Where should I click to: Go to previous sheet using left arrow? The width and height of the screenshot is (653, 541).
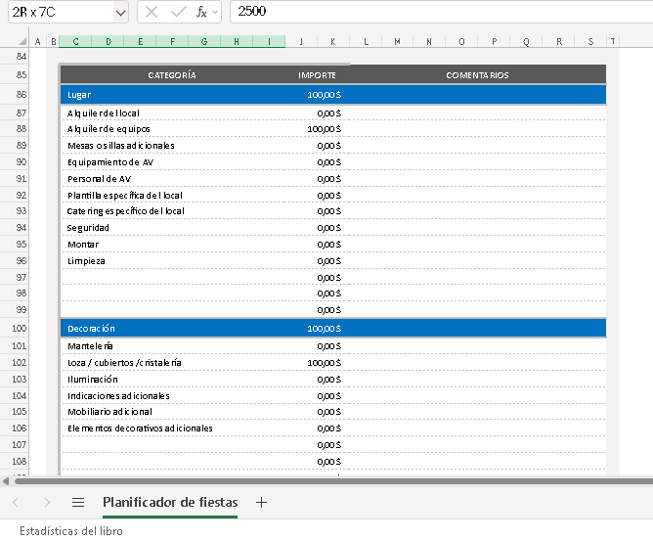[16, 502]
